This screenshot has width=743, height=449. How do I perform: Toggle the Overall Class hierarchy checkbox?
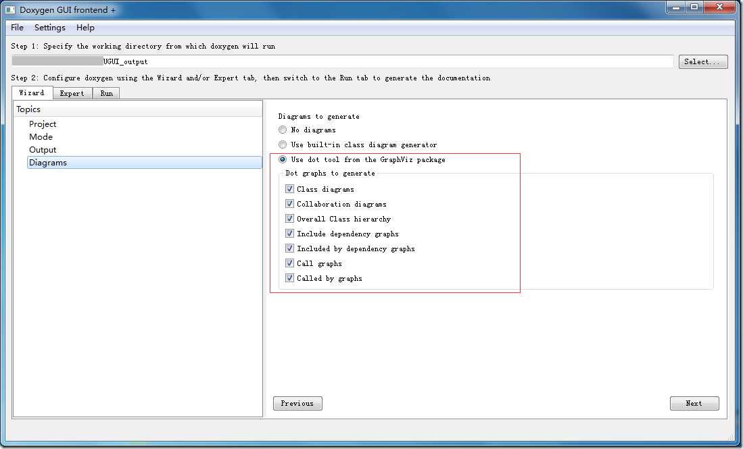coord(289,219)
